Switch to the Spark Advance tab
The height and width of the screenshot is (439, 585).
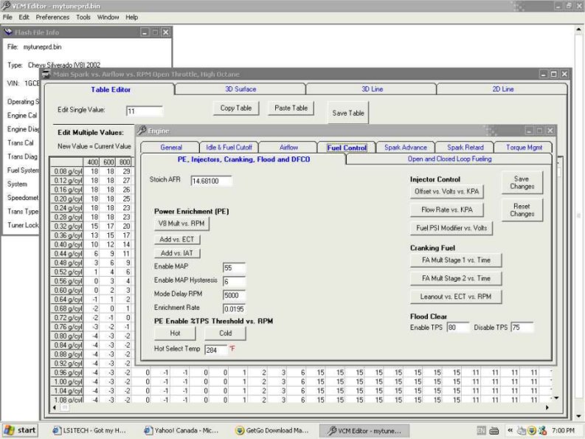[405, 148]
